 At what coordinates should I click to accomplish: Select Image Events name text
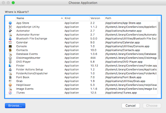(25, 89)
